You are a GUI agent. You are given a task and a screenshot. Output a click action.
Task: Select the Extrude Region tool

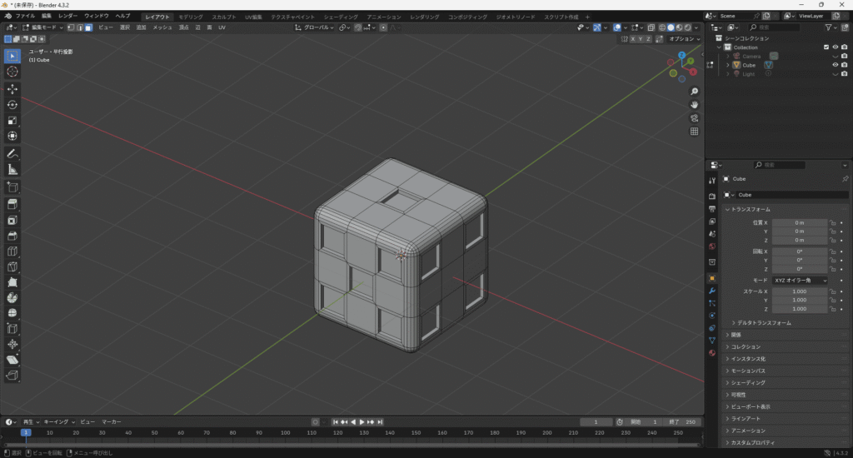coord(12,205)
